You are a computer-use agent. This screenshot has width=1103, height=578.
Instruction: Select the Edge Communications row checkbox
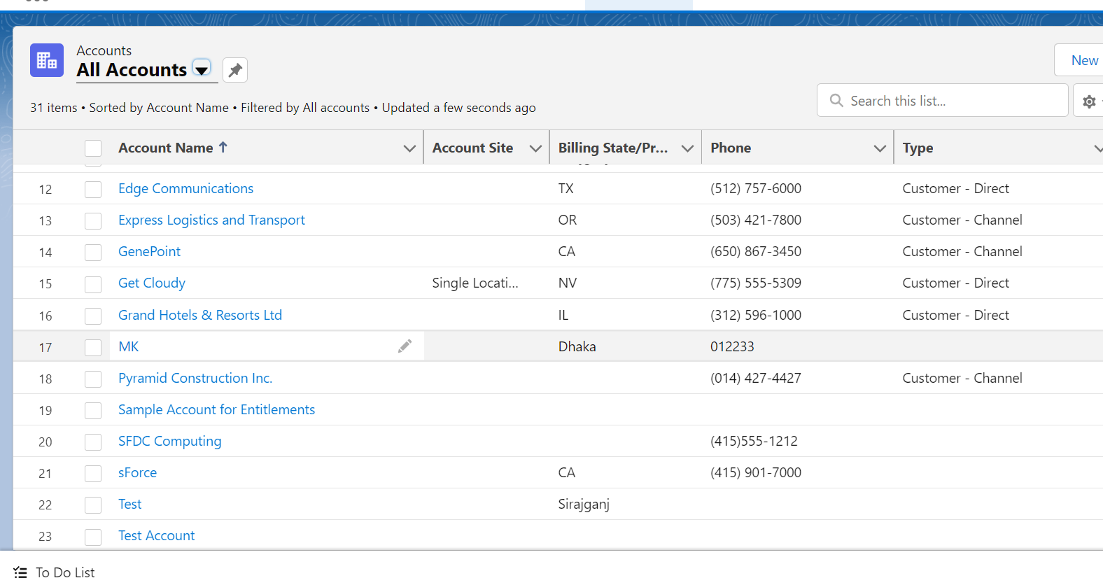click(x=93, y=190)
